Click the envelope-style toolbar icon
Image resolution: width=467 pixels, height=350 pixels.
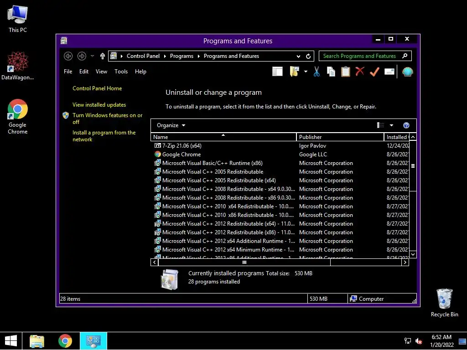389,72
